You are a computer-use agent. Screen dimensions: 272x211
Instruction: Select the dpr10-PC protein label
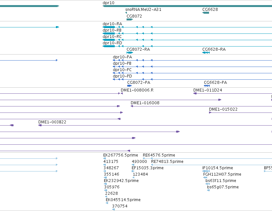click(x=122, y=70)
